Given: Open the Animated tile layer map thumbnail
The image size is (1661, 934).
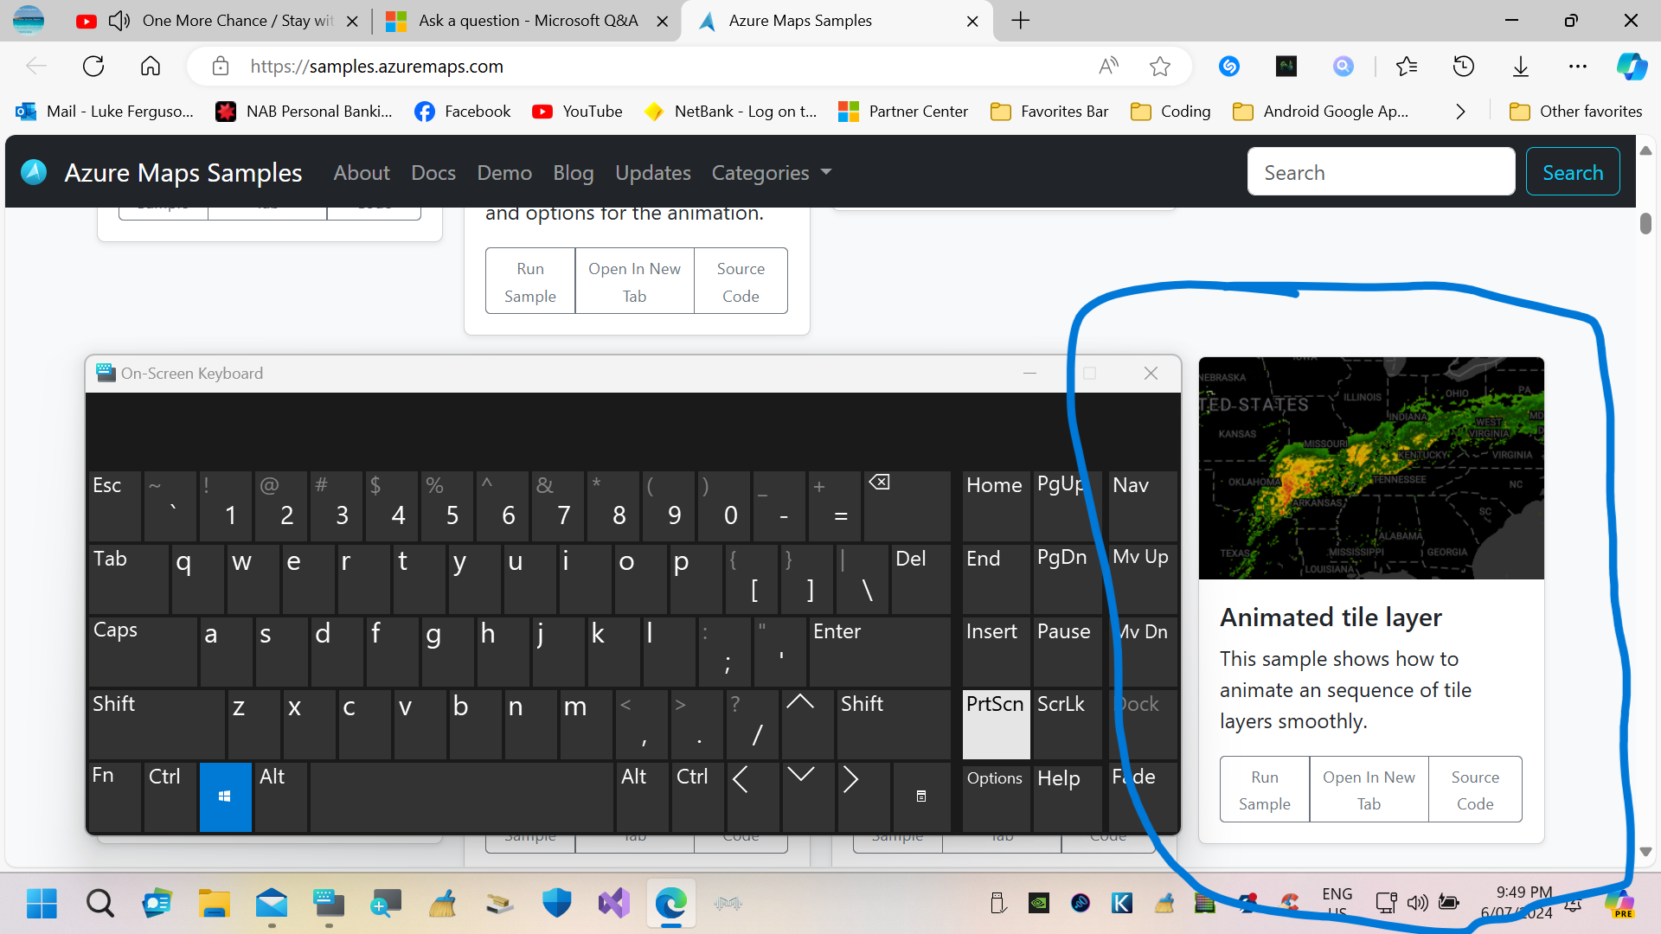Looking at the screenshot, I should pyautogui.click(x=1371, y=468).
